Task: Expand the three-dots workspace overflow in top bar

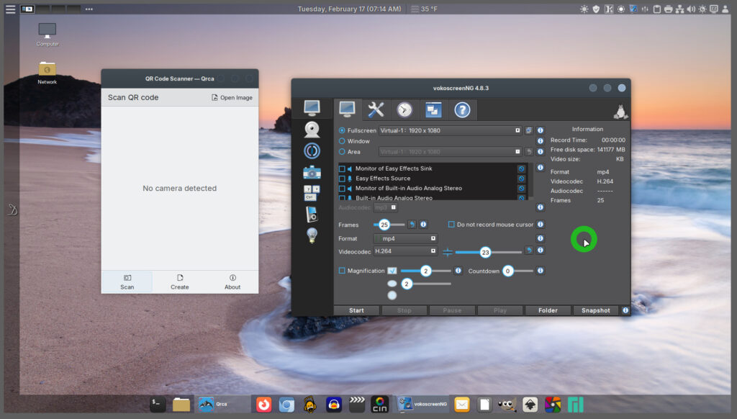Action: point(89,9)
